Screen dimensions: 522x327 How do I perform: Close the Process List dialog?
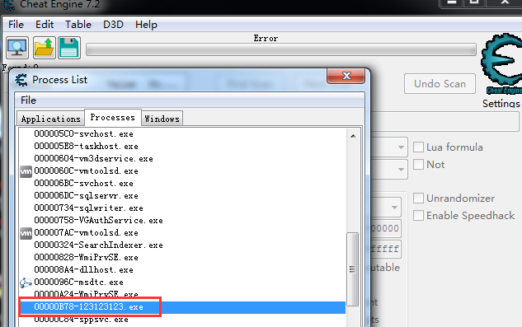346,76
